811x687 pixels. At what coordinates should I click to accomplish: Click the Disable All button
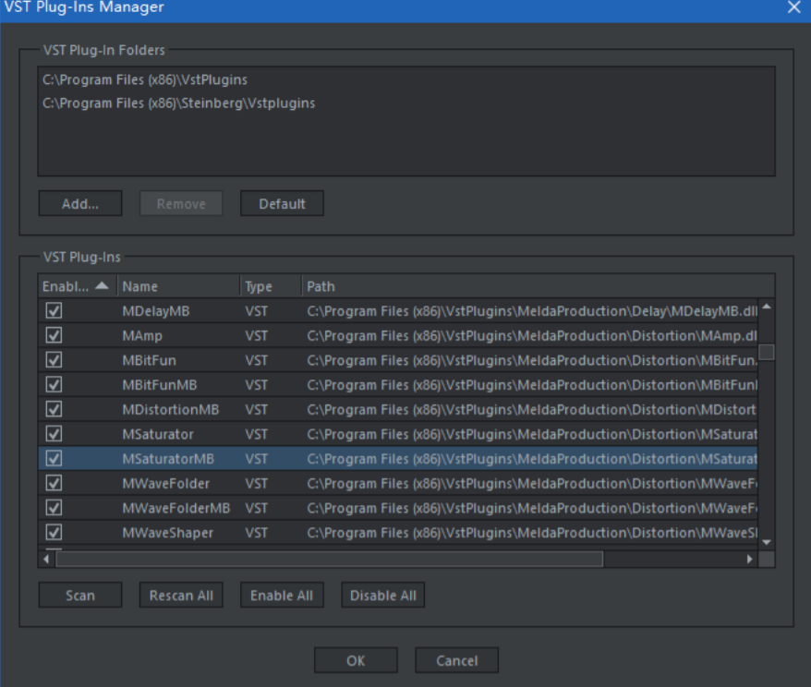pyautogui.click(x=382, y=596)
